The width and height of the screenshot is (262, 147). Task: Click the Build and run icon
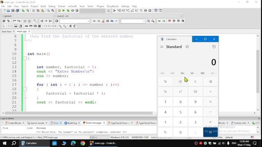point(68,11)
